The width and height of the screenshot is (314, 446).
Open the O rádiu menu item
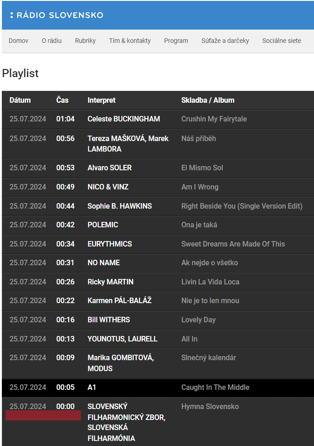click(x=51, y=41)
